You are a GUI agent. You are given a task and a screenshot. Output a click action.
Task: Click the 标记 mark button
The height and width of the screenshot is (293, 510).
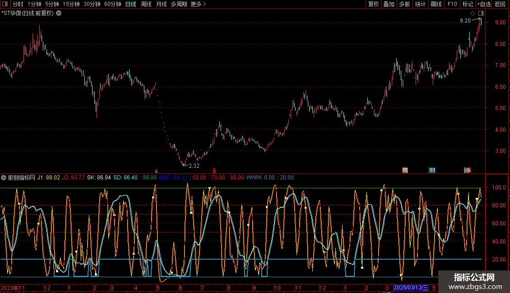coord(468,4)
